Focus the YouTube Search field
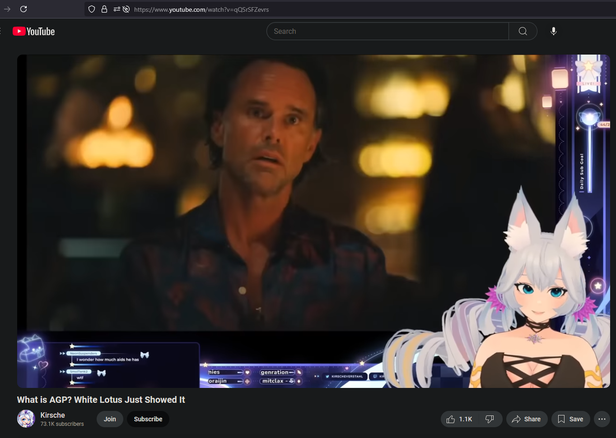 (387, 31)
